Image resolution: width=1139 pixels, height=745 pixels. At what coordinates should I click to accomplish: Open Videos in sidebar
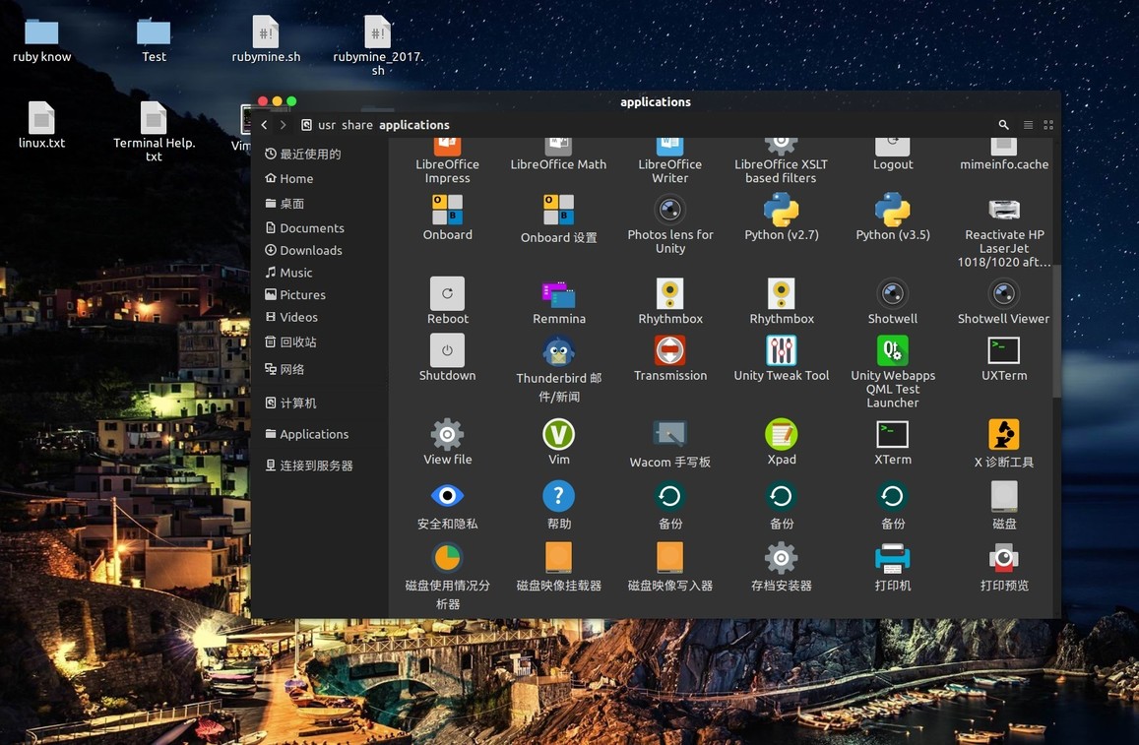tap(291, 317)
